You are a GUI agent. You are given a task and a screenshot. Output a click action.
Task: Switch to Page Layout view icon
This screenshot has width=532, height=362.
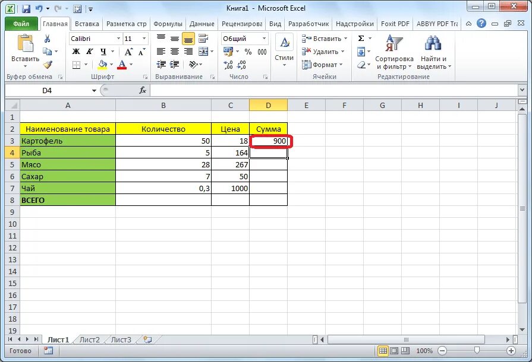tap(394, 351)
